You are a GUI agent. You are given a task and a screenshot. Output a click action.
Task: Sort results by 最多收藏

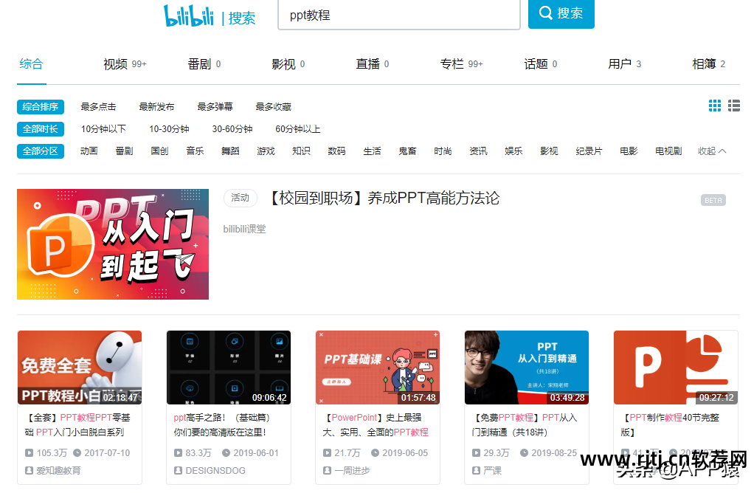(x=273, y=107)
